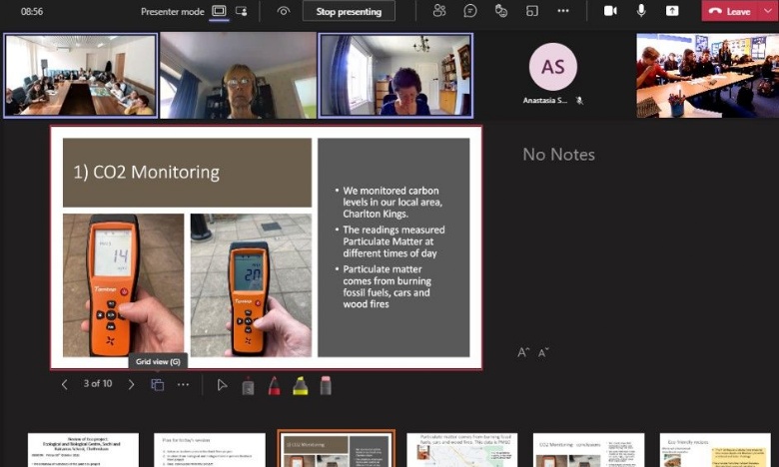Select the content-only presenter mode layout
The height and width of the screenshot is (467, 779).
click(219, 11)
